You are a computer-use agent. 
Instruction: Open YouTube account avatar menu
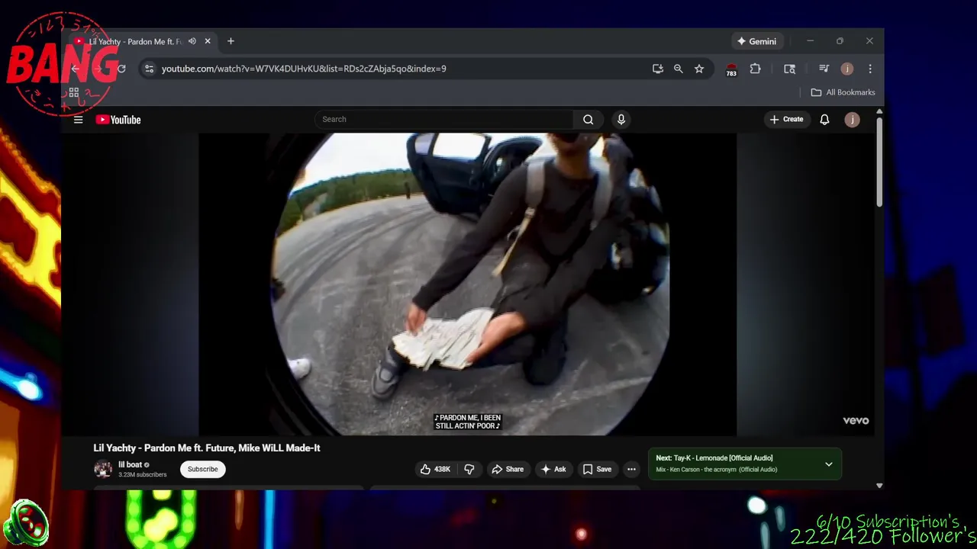point(853,120)
